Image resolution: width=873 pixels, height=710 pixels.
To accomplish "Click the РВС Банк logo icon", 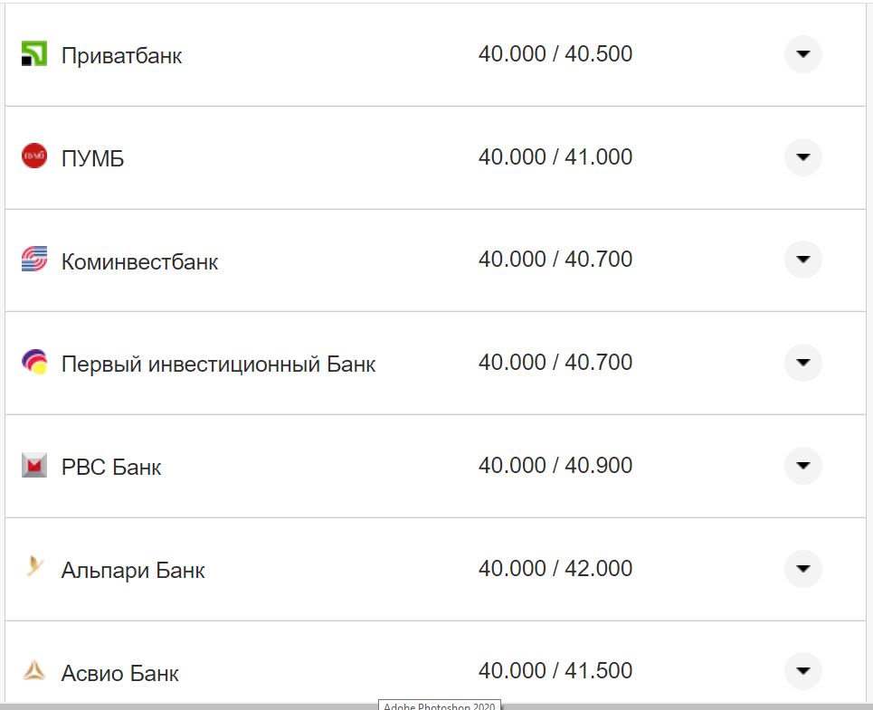I will click(x=33, y=466).
